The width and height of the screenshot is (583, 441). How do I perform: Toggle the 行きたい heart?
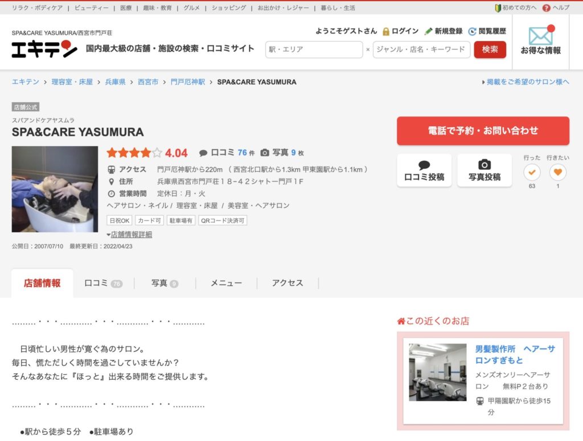click(558, 171)
